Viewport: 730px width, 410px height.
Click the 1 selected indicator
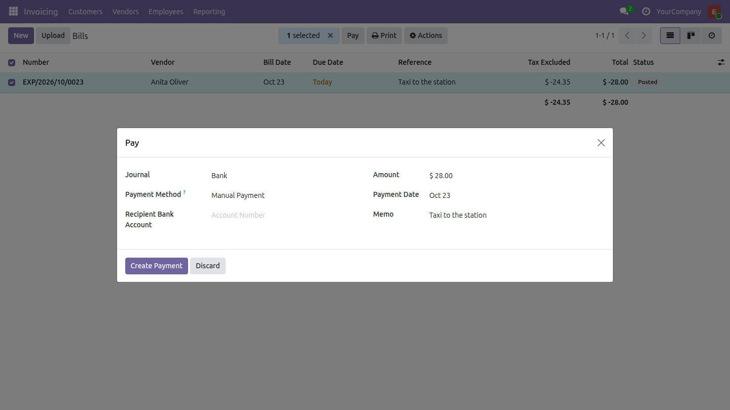[303, 35]
